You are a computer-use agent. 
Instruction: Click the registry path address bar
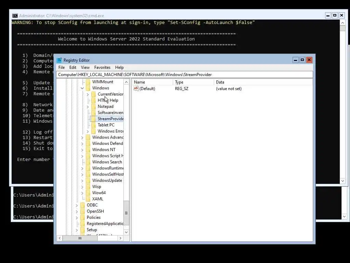(x=184, y=75)
